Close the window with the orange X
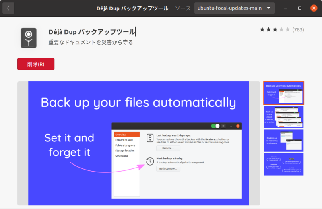Screen dimensions: 322x209 [x=314, y=8]
